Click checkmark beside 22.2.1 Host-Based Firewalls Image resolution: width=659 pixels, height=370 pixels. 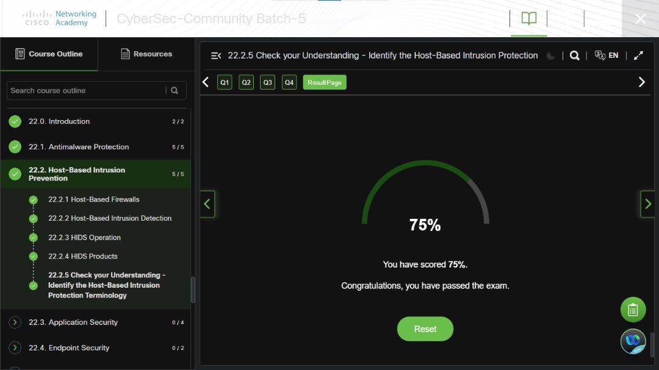click(33, 200)
